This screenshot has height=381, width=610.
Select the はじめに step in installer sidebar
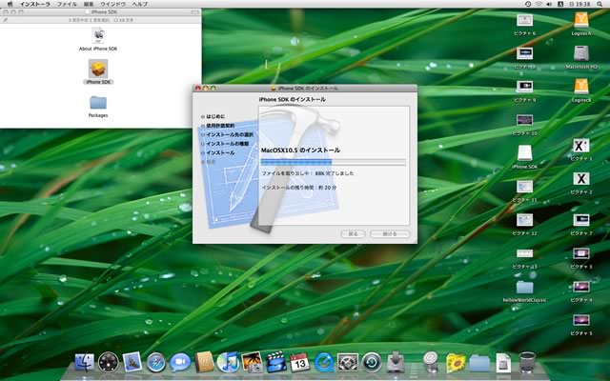click(213, 116)
